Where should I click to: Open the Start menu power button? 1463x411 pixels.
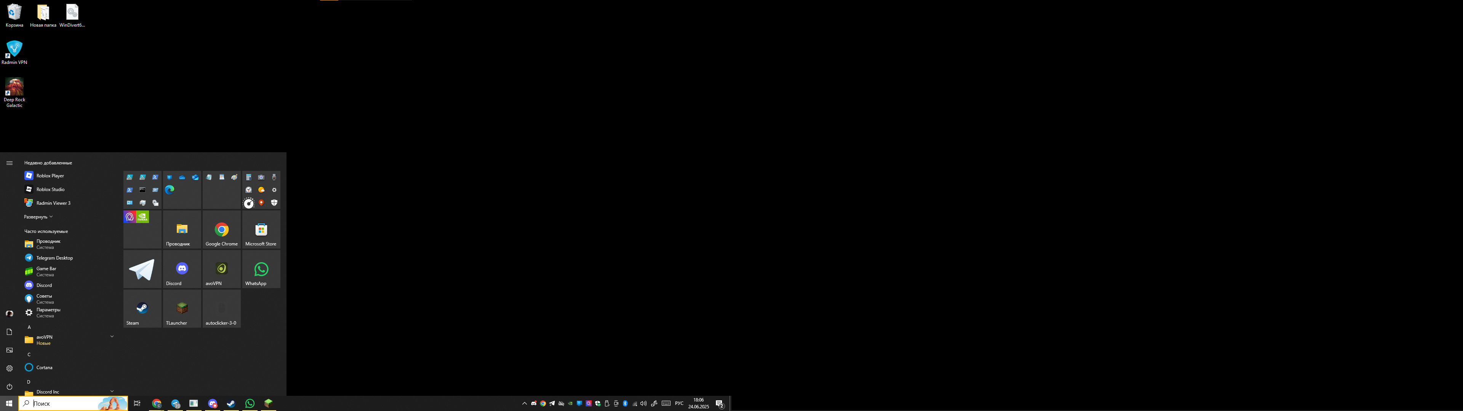[9, 387]
